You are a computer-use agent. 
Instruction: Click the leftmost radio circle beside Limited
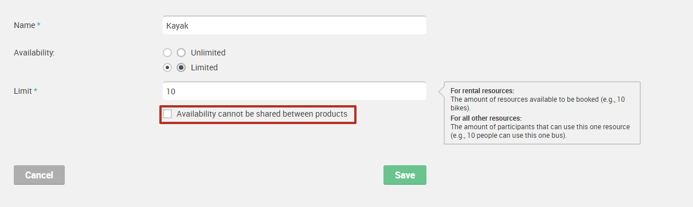click(167, 67)
